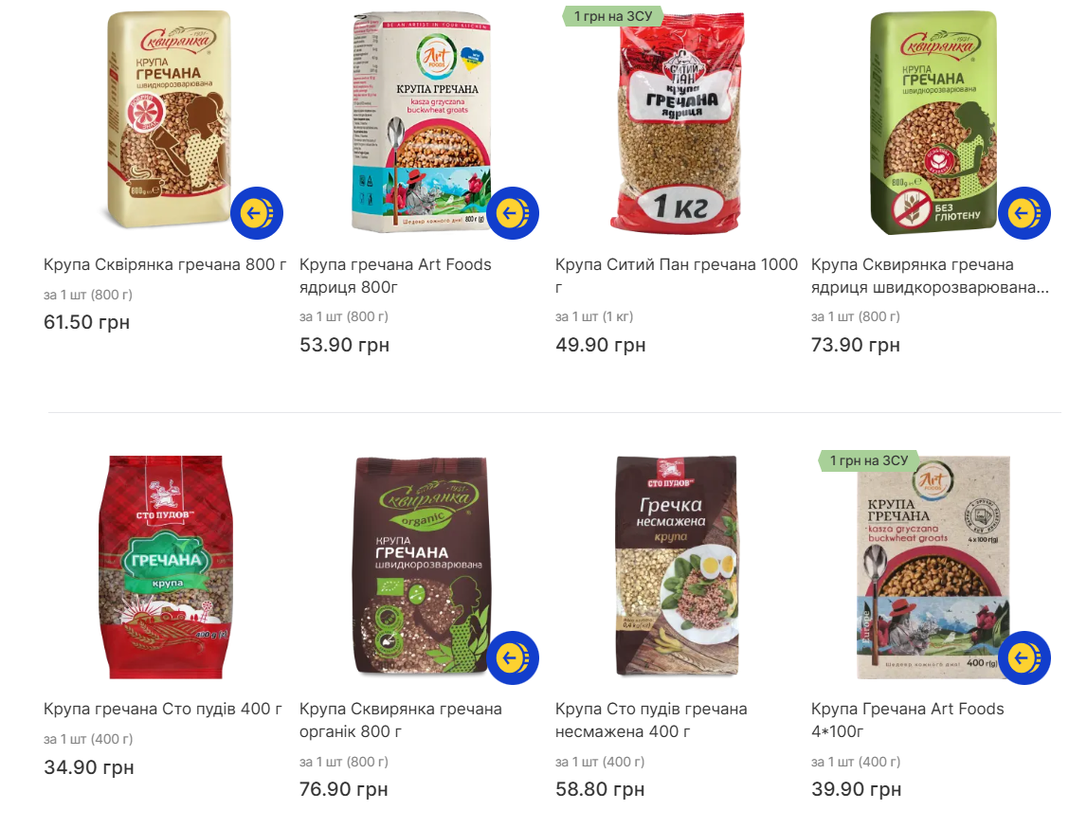The width and height of the screenshot is (1087, 828).
Task: Open Крупа Сквірянка гречана 800 г product image
Action: click(x=169, y=119)
